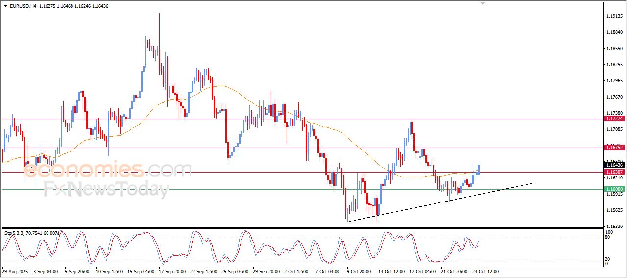Click the black ascending trendline's right end
This screenshot has width=627, height=278.
(532, 183)
